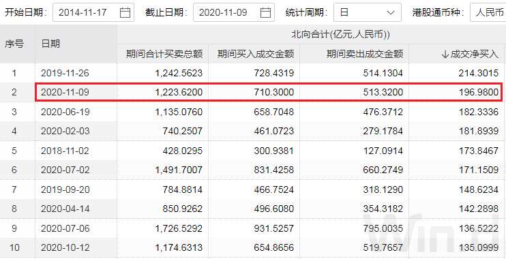Image resolution: width=506 pixels, height=259 pixels.
Task: Select the date cell 2020-04-14
Action: (65, 209)
